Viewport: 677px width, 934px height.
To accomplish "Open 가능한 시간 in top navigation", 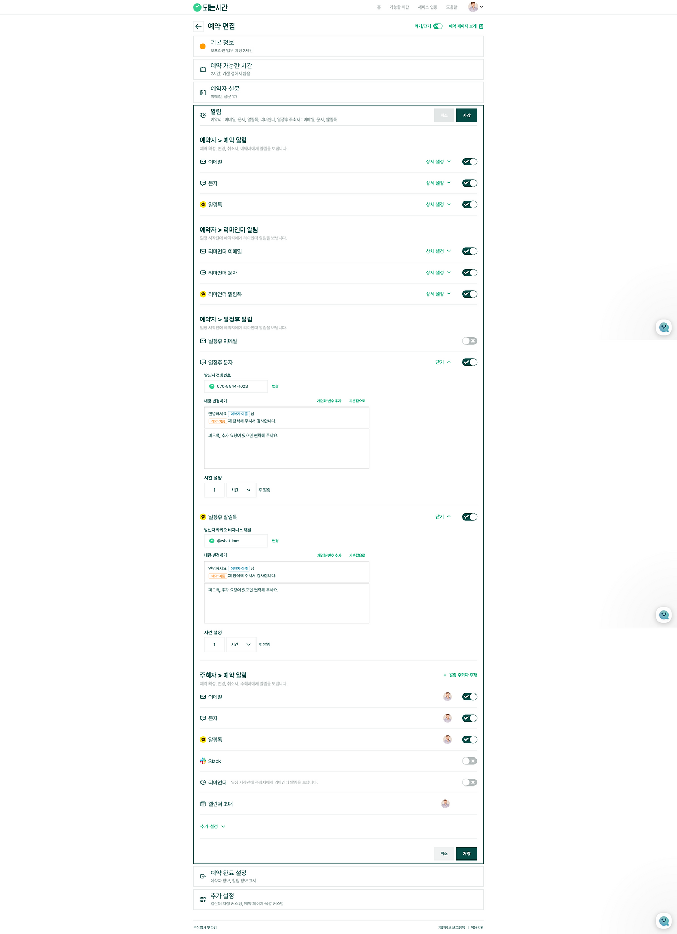I will (399, 7).
